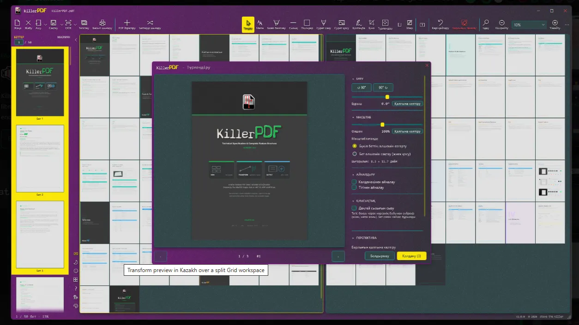Click the Save (Сақтау) disk icon
The height and width of the screenshot is (325, 579).
click(53, 23)
